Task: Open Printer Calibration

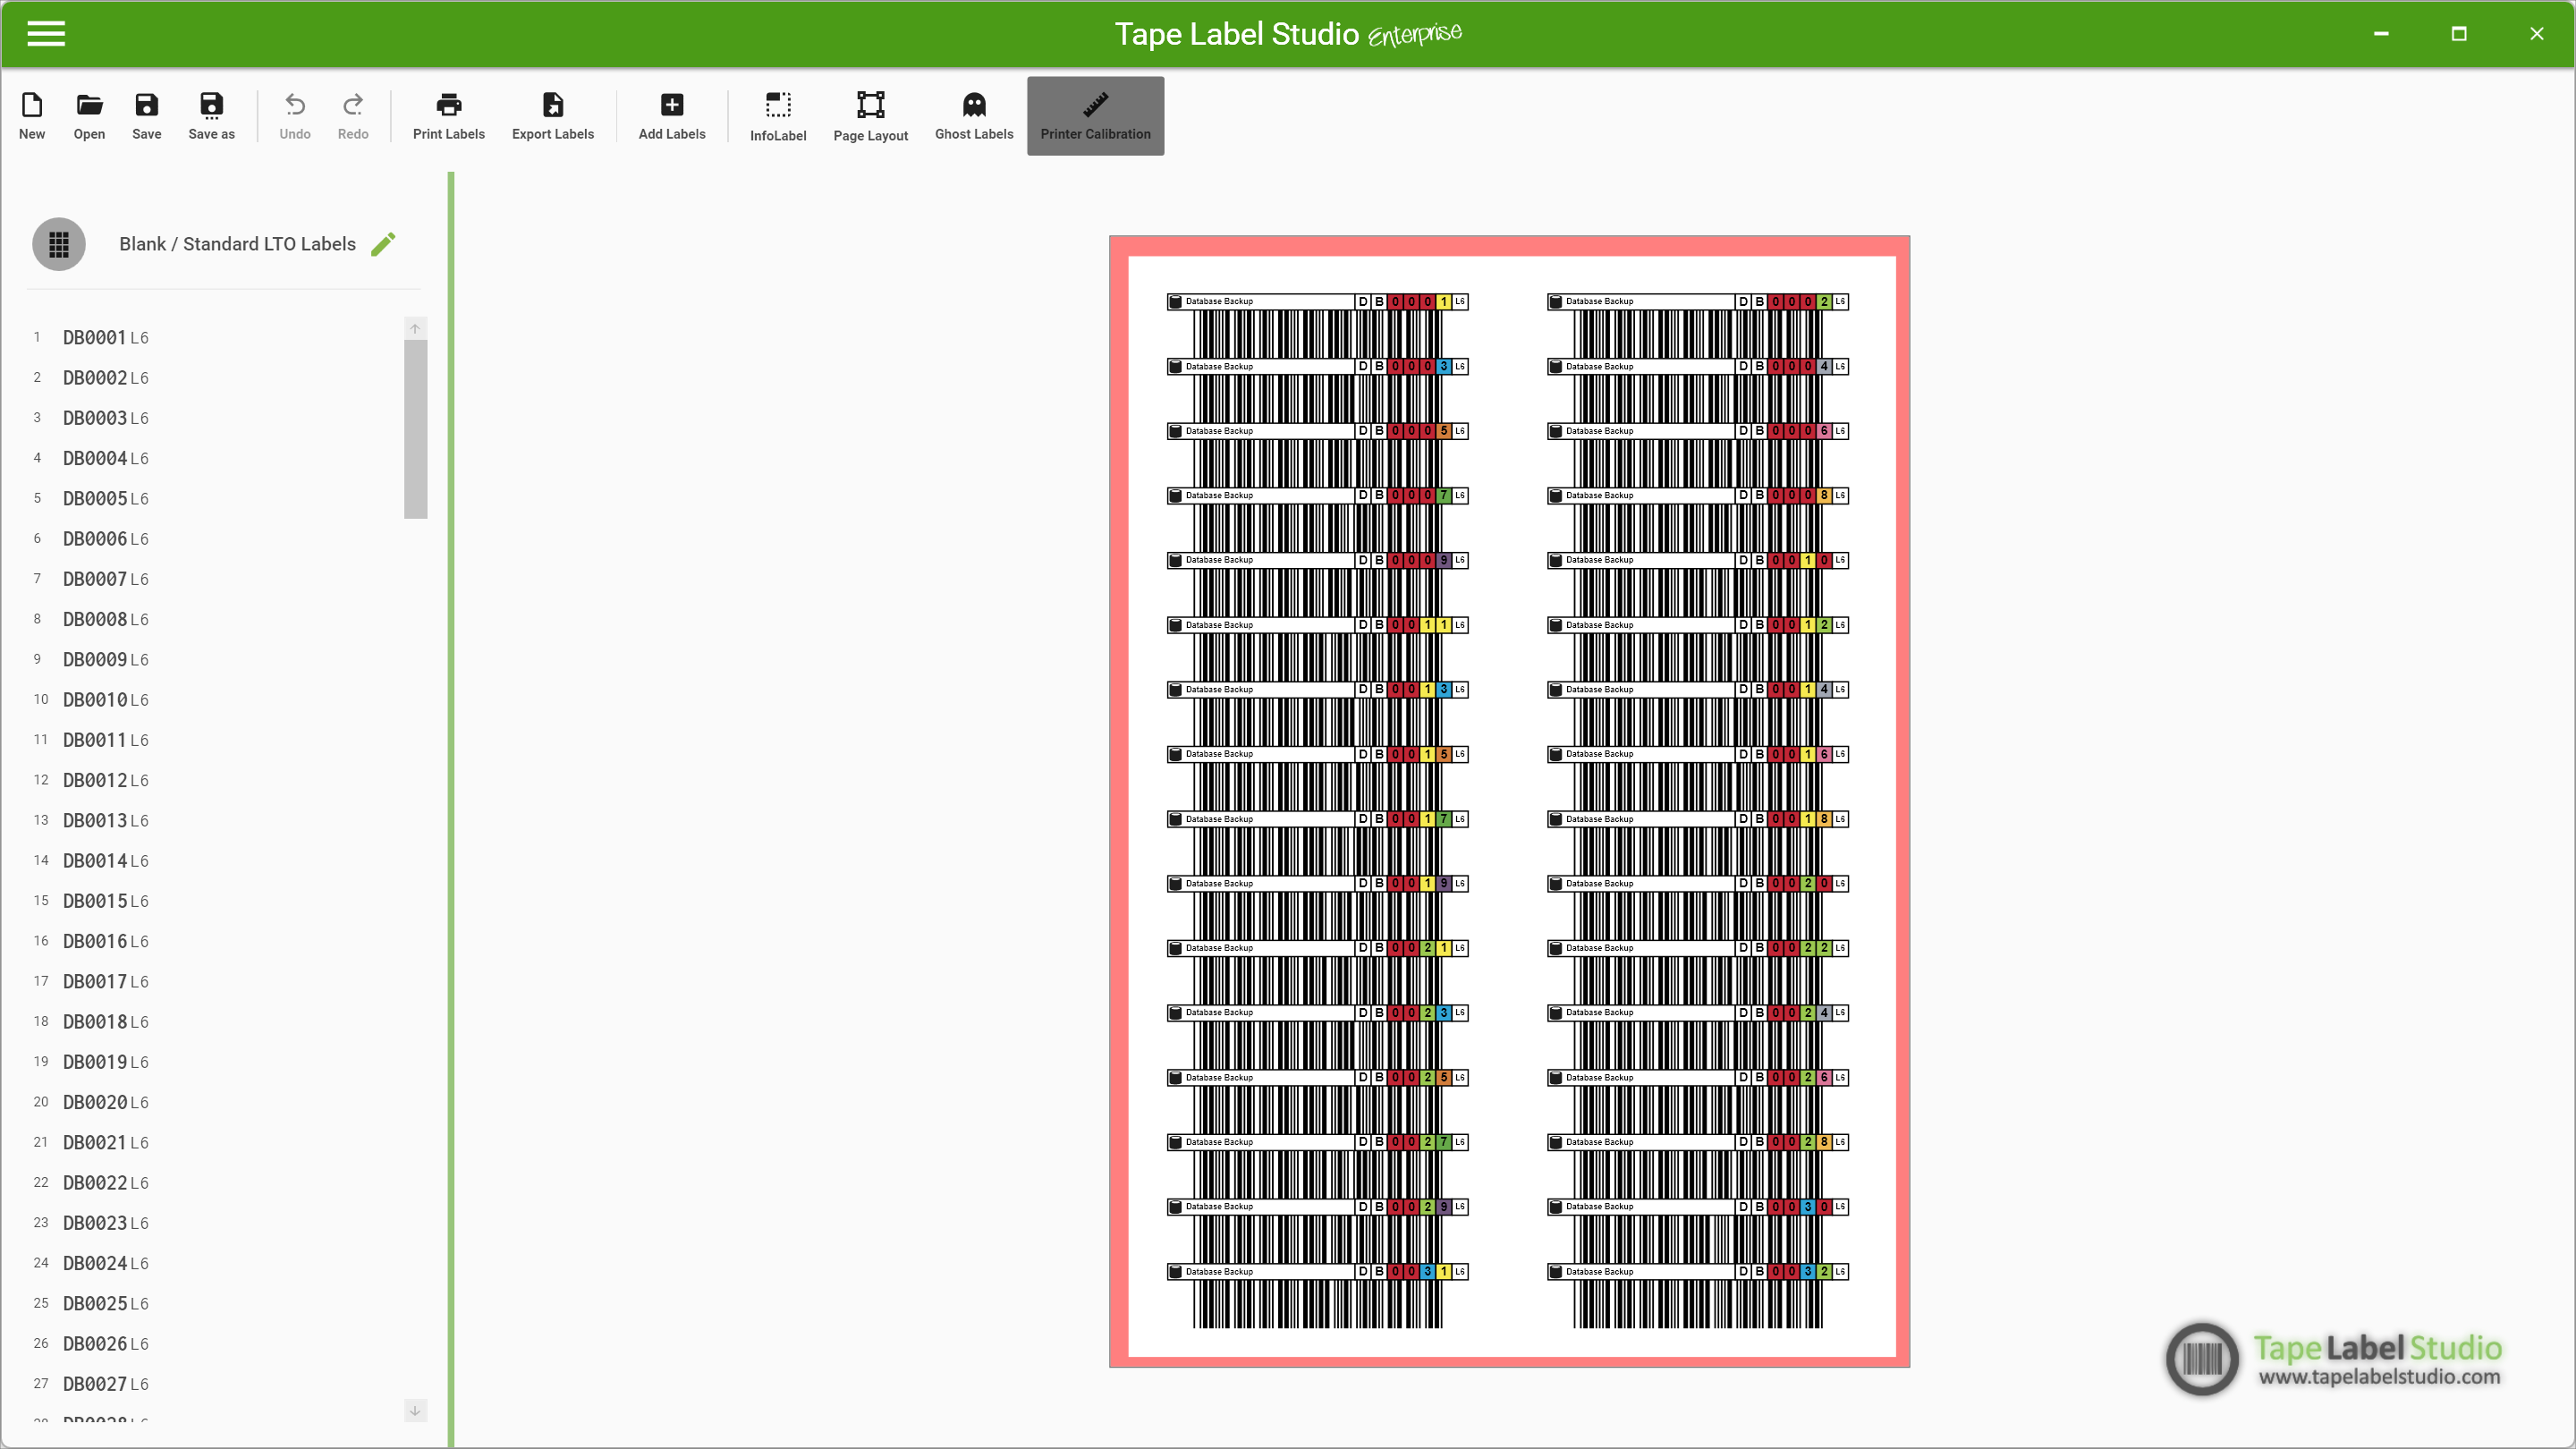Action: [1095, 116]
